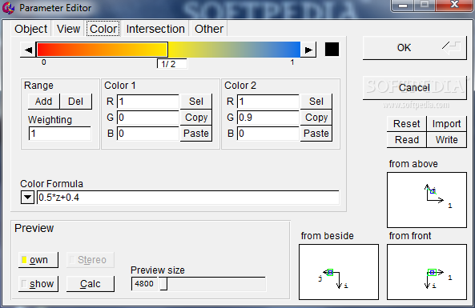Paste into Color 2
The image size is (475, 308).
(316, 134)
